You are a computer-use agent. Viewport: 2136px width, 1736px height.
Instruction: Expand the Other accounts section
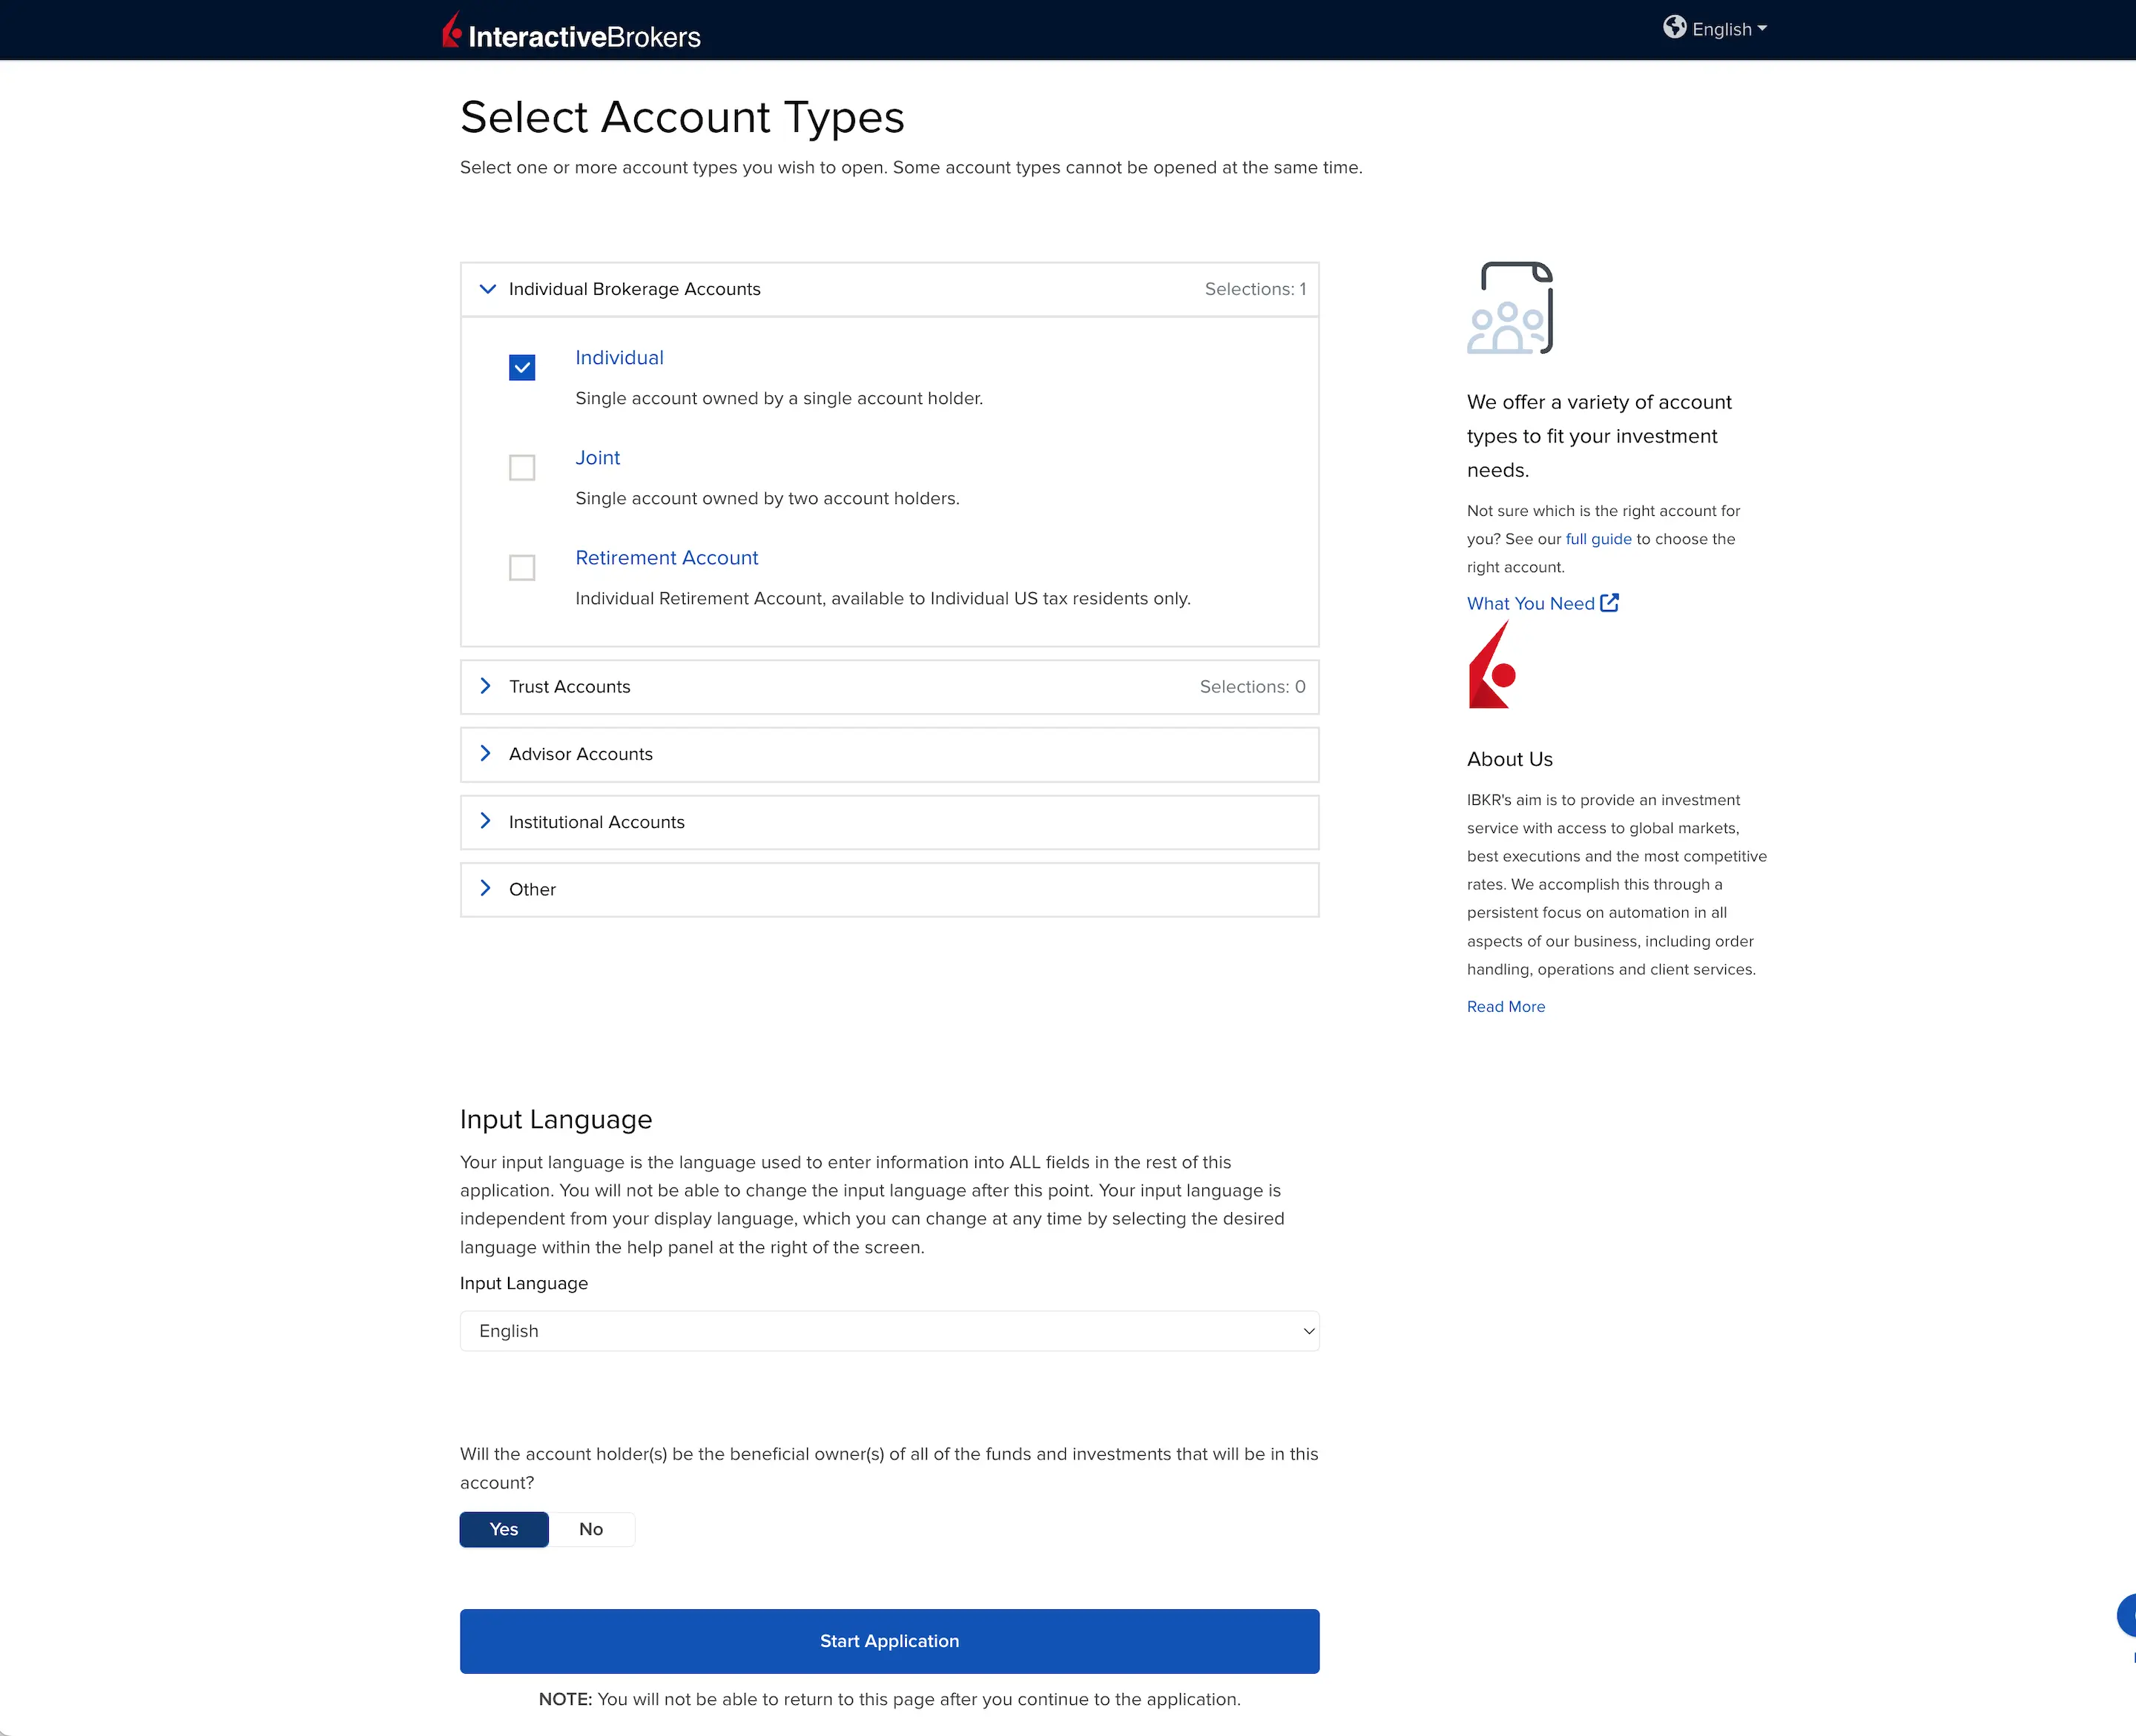533,890
